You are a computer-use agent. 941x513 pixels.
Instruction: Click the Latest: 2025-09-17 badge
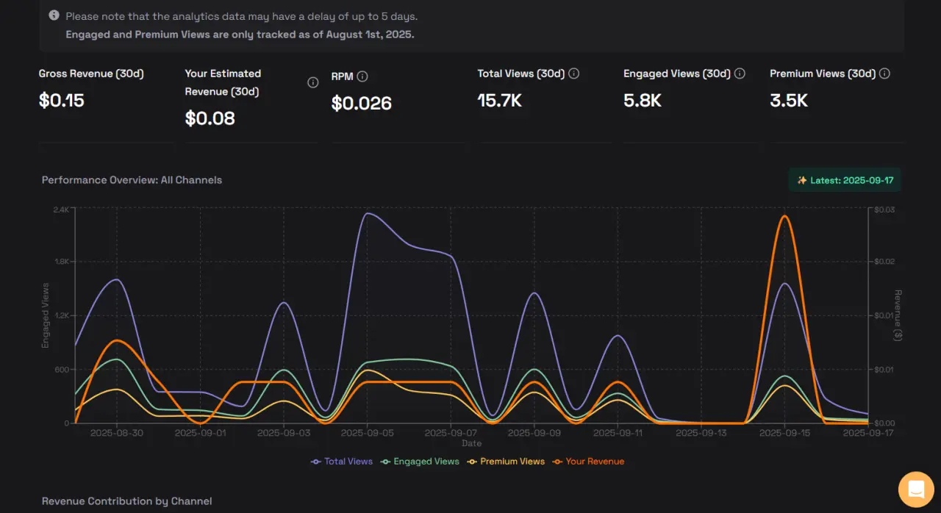[x=845, y=180]
